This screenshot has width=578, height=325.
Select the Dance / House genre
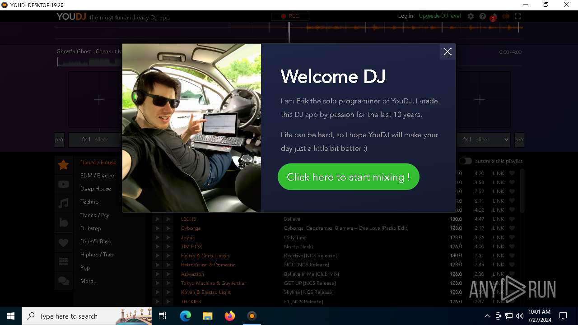click(x=98, y=162)
